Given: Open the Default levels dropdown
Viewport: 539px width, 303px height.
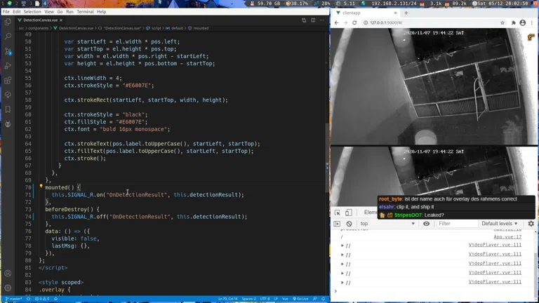Looking at the screenshot, I should [500, 224].
